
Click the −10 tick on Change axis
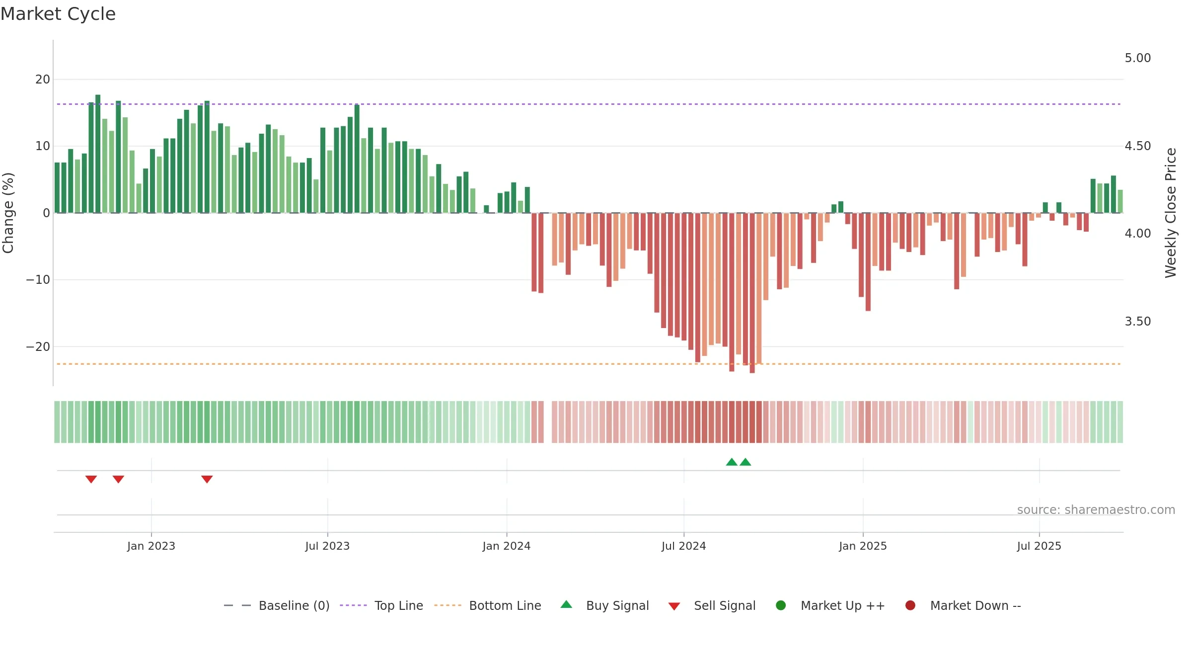(x=38, y=280)
